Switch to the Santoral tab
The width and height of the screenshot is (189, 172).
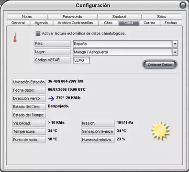(119, 17)
